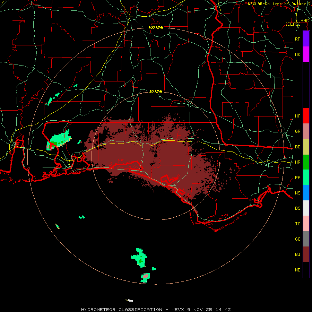Viewport: 312px width, 312px height.
Task: Click the 14:42 timestamp in the footer
Action: click(x=224, y=310)
